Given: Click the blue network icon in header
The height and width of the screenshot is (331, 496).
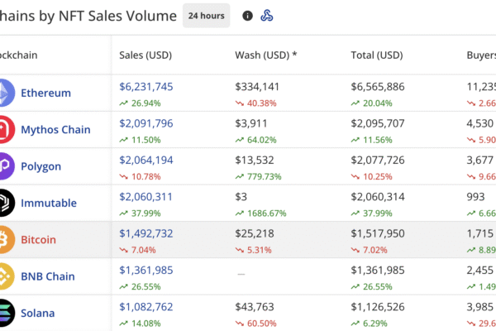Looking at the screenshot, I should pos(267,16).
